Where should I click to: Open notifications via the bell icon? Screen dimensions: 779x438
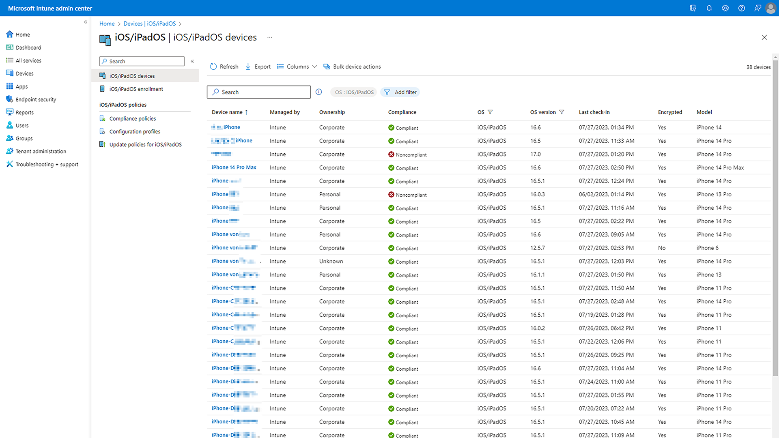click(709, 8)
